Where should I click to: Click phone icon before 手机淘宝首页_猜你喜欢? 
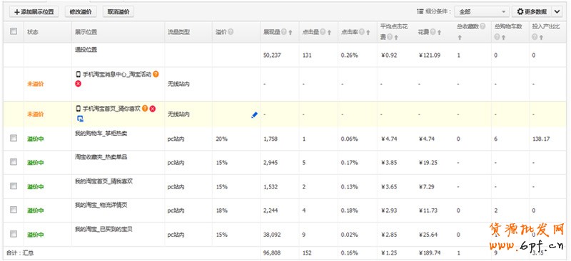[78, 108]
